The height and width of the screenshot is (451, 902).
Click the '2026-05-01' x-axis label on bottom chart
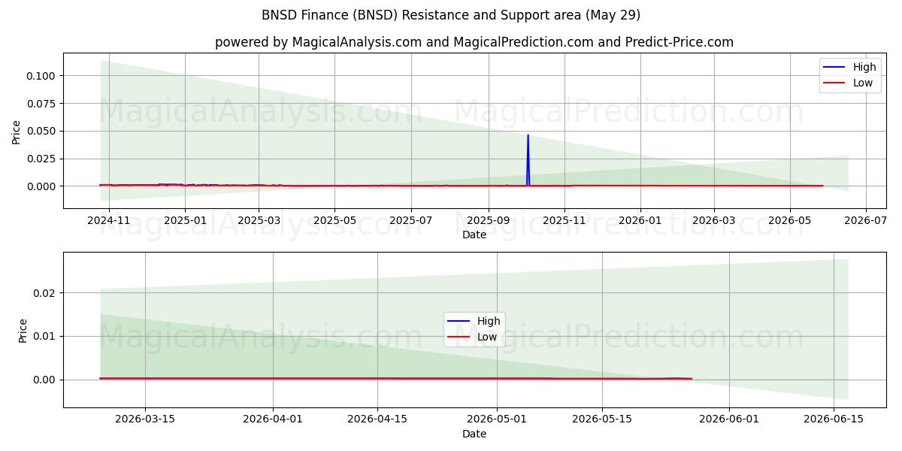pos(497,419)
